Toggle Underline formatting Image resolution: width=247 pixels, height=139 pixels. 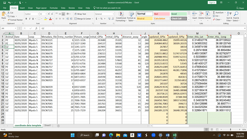tap(33, 19)
